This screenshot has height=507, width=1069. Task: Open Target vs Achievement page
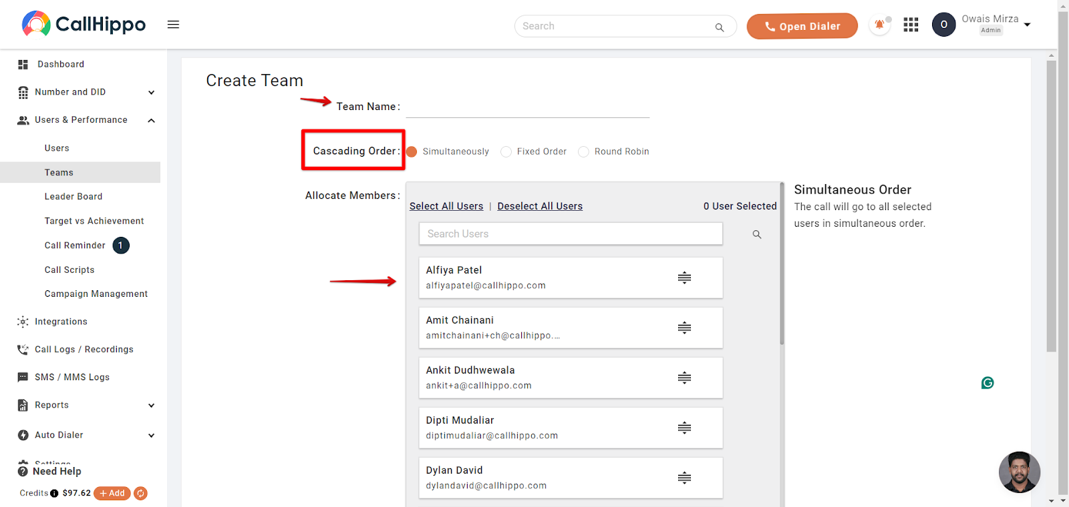click(x=94, y=221)
